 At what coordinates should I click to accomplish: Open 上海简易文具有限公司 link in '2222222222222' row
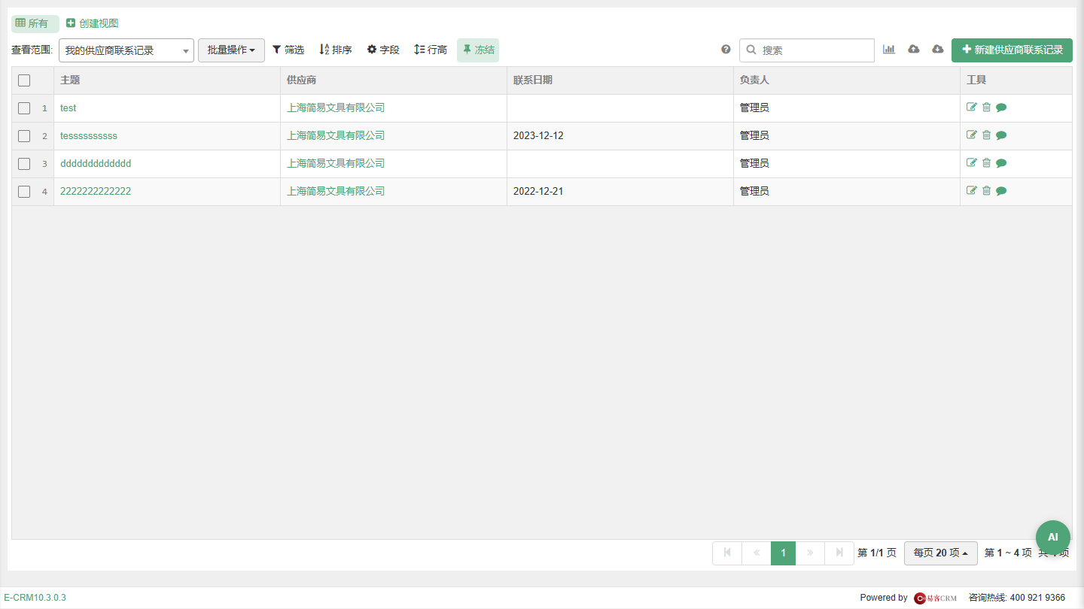pyautogui.click(x=336, y=192)
